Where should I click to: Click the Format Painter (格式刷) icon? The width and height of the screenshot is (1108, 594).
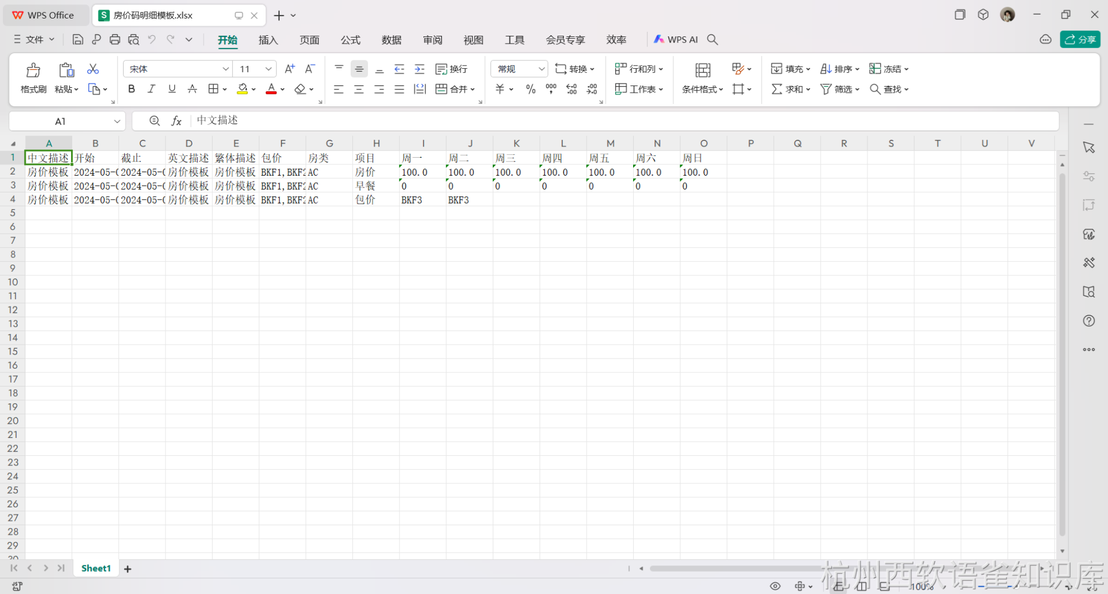(x=33, y=70)
